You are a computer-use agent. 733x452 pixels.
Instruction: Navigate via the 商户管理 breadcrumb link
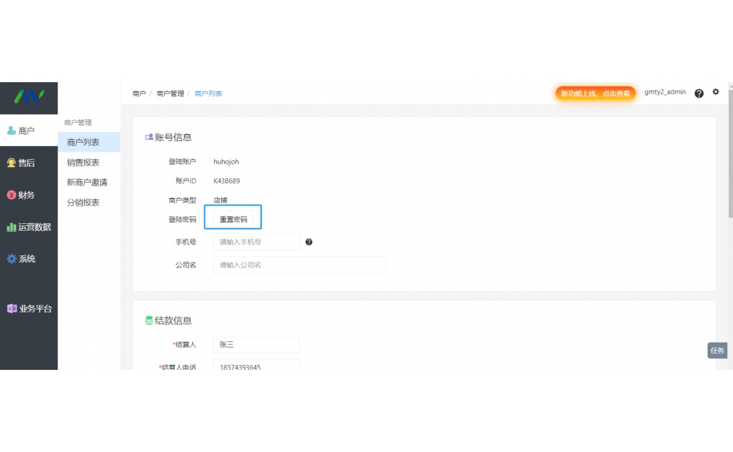[169, 92]
